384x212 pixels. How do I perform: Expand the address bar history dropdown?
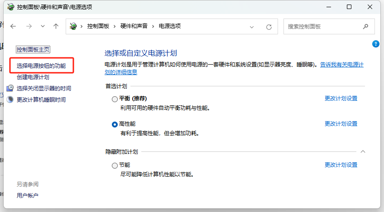tap(252, 27)
